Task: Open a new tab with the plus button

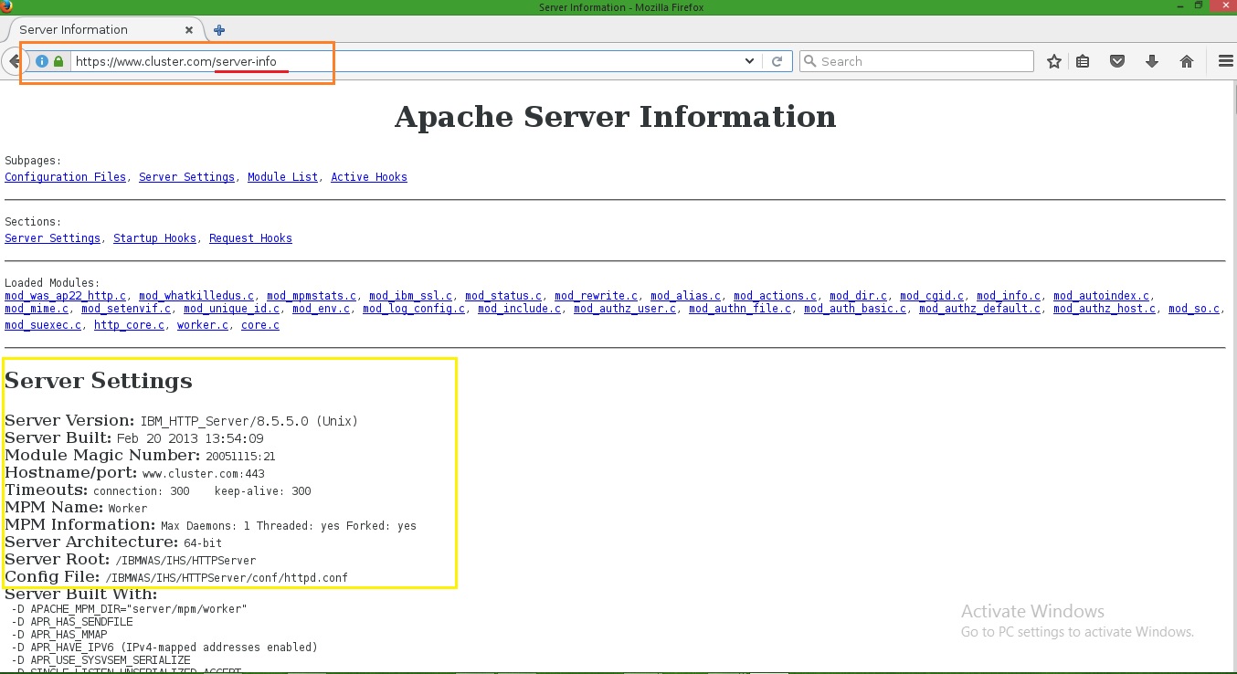Action: click(x=218, y=29)
